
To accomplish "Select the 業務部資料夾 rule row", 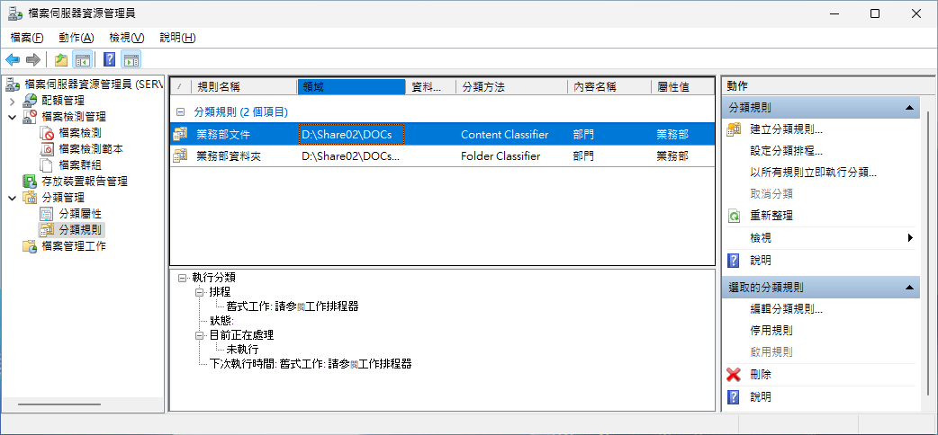I will click(x=442, y=156).
